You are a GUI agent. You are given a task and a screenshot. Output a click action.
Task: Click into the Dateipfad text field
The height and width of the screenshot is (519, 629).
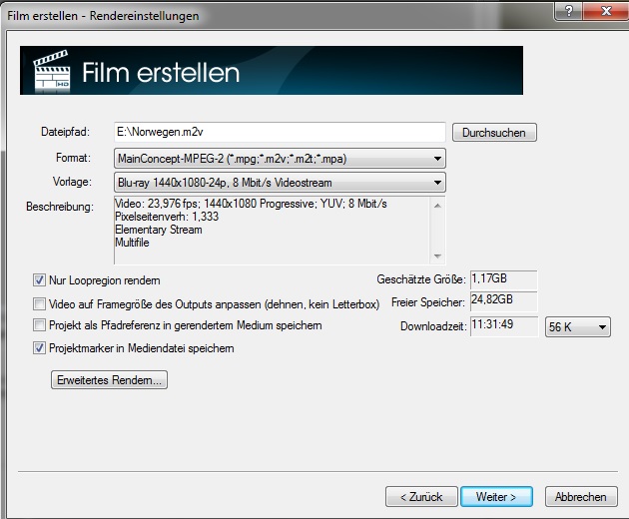(x=279, y=132)
